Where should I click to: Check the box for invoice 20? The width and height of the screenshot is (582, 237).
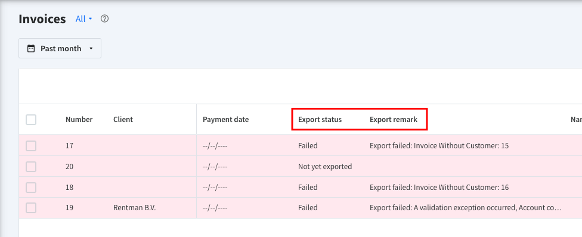click(x=31, y=167)
